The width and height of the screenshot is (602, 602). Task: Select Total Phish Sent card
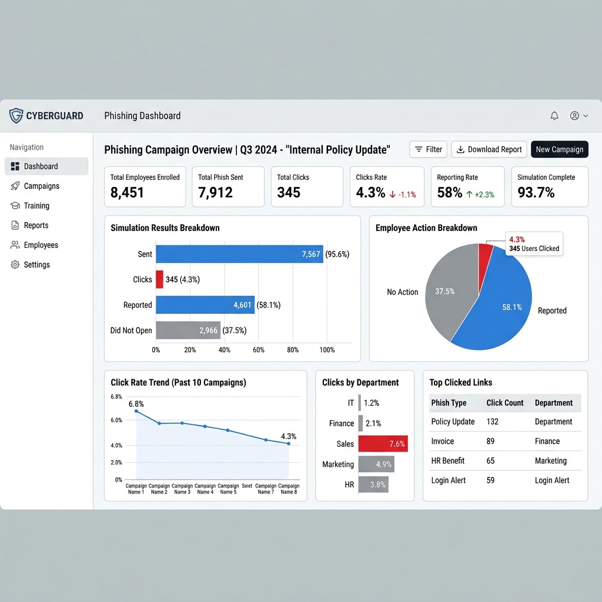[228, 186]
